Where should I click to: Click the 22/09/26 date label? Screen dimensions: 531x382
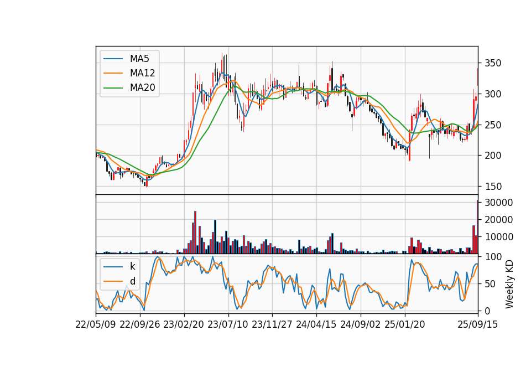[140, 324]
